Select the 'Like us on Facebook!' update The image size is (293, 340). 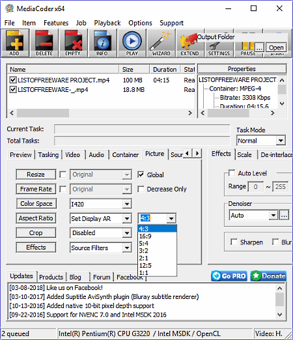pos(56,288)
